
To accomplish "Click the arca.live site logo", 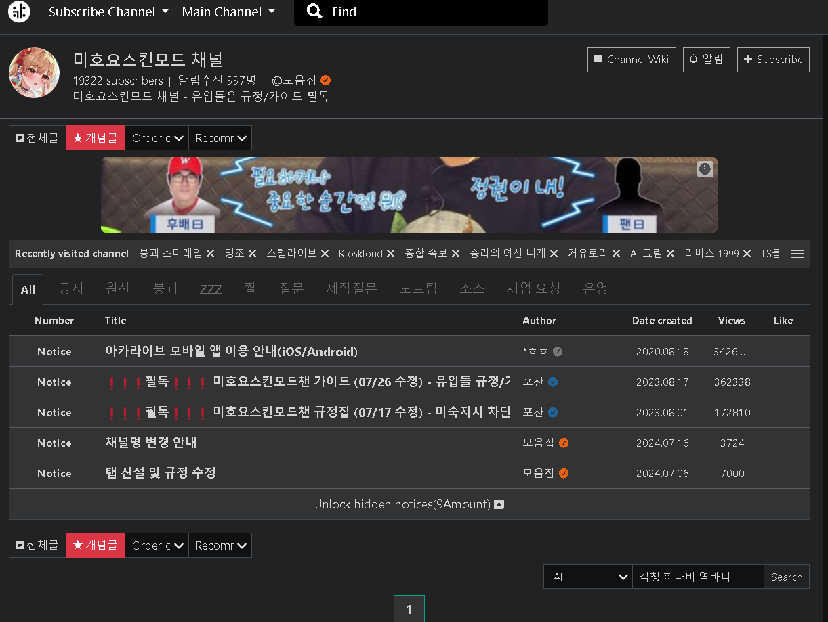I will point(19,12).
